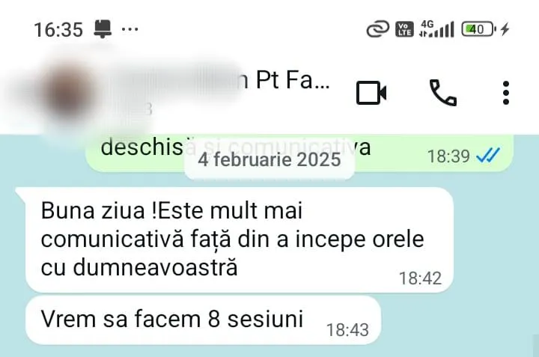539x357 pixels.
Task: Select the message 'Vrem sa facem 8 sesiuni'
Action: [203, 320]
